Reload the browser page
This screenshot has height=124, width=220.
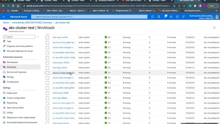click(x=13, y=6)
